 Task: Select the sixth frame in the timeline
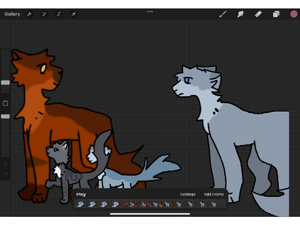141,204
